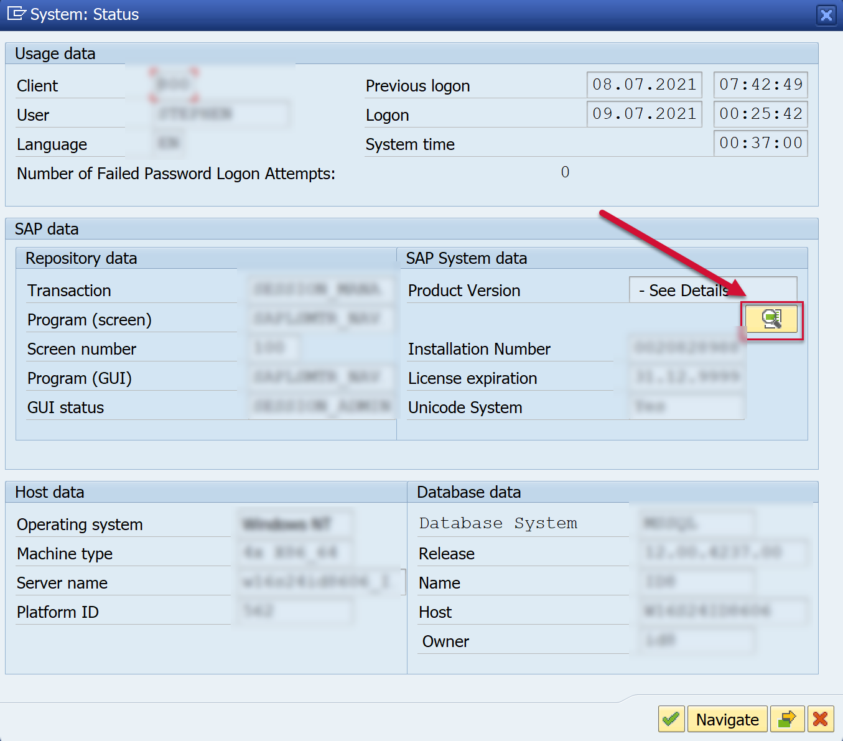Close the System: Status dialog window
Screen dimensions: 843x741
826,15
